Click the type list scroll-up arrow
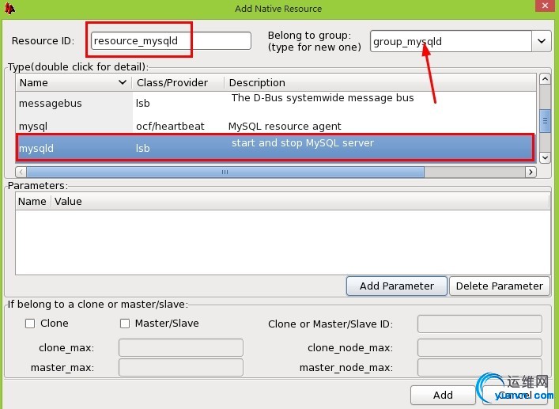Viewport: 559px width, 409px height. [545, 79]
